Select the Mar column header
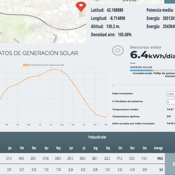 click(x=34, y=148)
